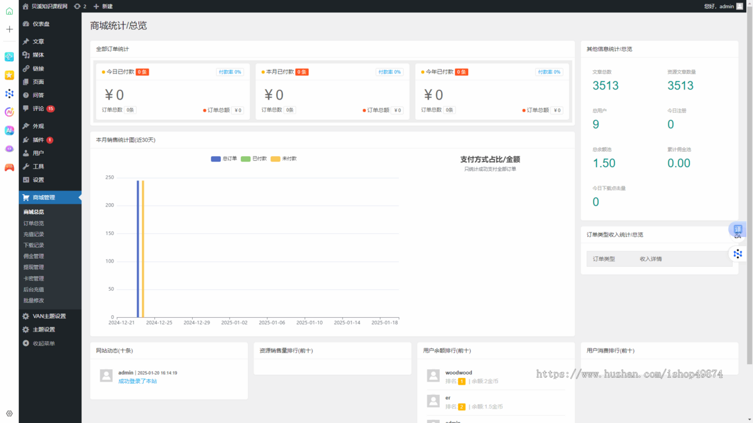753x423 pixels.
Task: Click the 付款率 0% tag in 今日已付款 card
Action: click(230, 72)
